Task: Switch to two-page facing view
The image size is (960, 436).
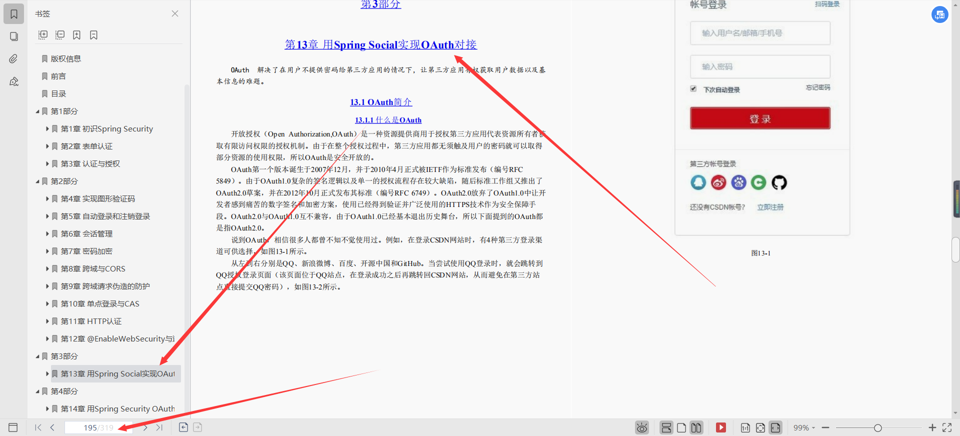Action: click(696, 427)
